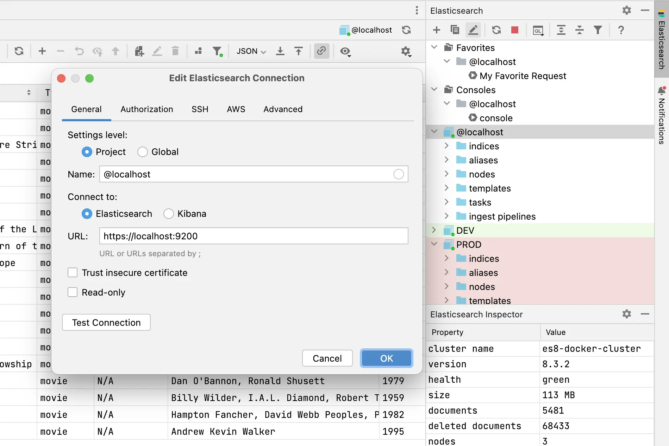Refresh the Elasticsearch panel connections
669x446 pixels.
[x=496, y=30]
